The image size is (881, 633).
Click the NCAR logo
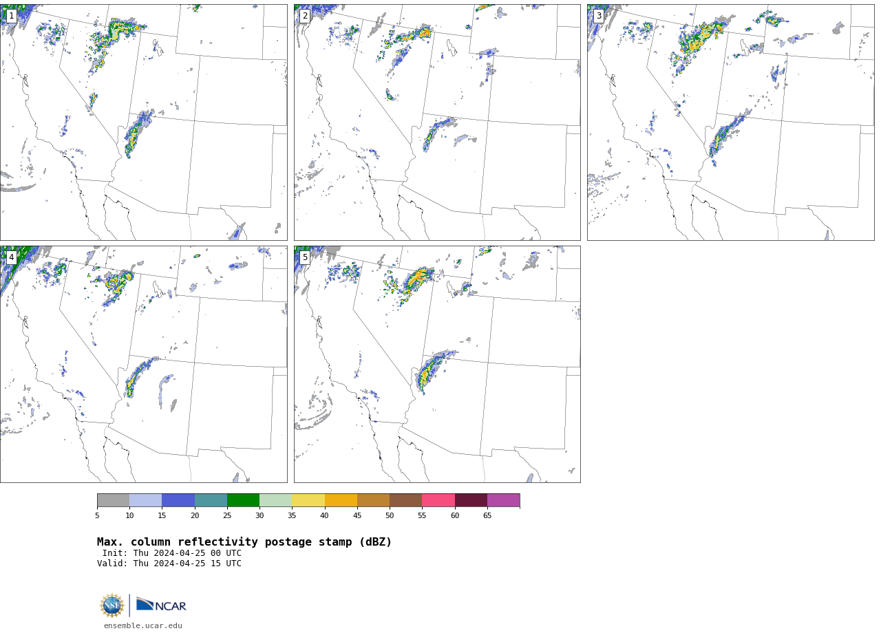[x=161, y=605]
